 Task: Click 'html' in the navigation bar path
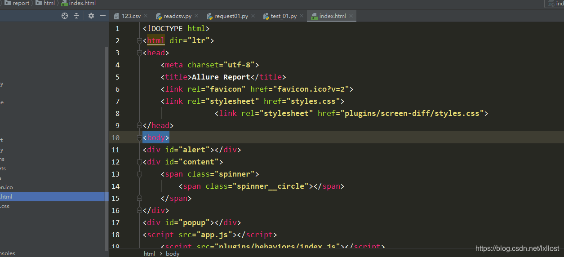pyautogui.click(x=49, y=3)
